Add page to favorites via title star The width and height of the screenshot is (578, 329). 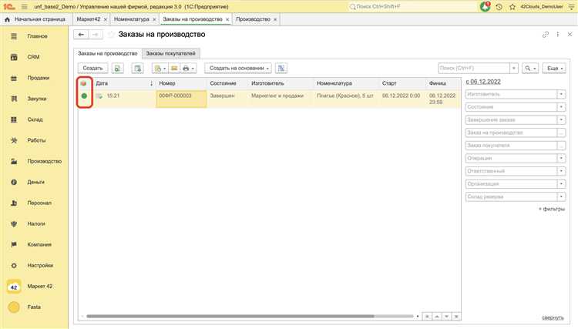tap(111, 35)
